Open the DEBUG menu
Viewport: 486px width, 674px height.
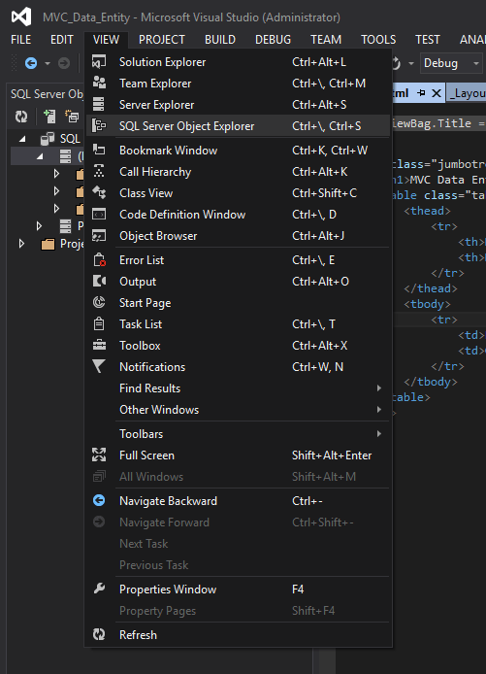coord(273,40)
